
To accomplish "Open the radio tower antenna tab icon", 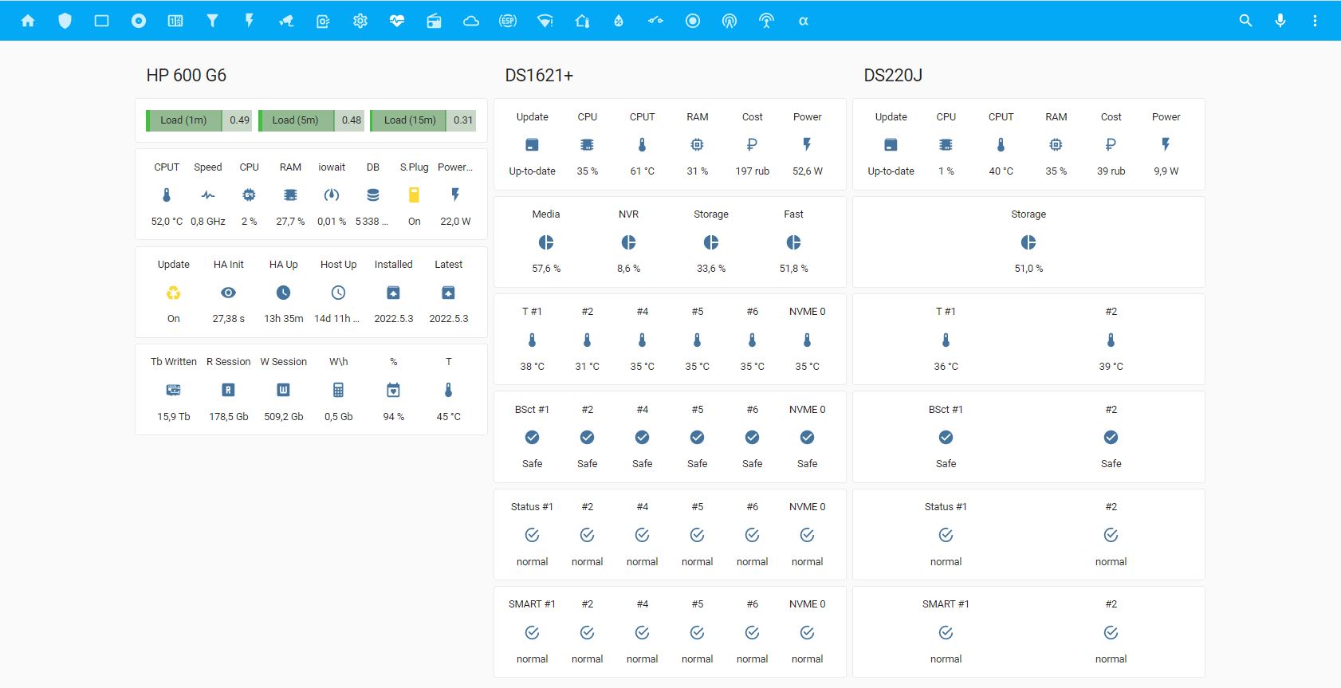I will coord(766,21).
